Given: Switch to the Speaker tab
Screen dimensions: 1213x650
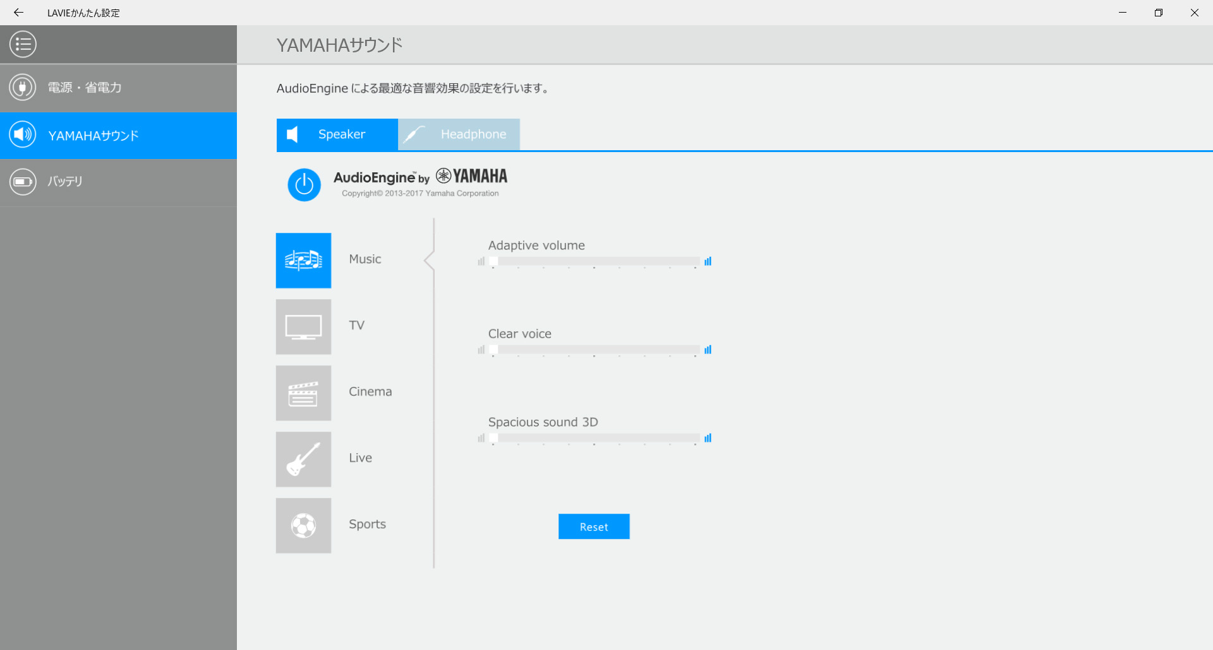Looking at the screenshot, I should 337,134.
